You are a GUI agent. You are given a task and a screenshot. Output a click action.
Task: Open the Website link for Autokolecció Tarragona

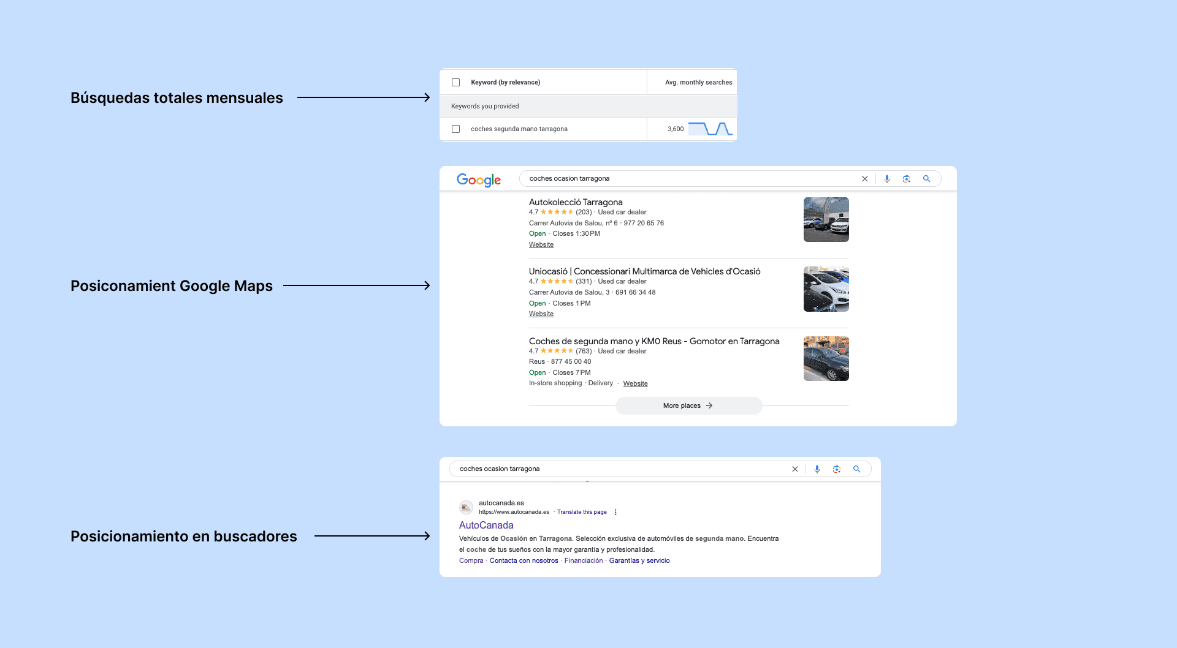point(541,244)
